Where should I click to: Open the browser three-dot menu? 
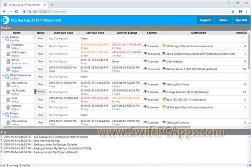coord(247,11)
